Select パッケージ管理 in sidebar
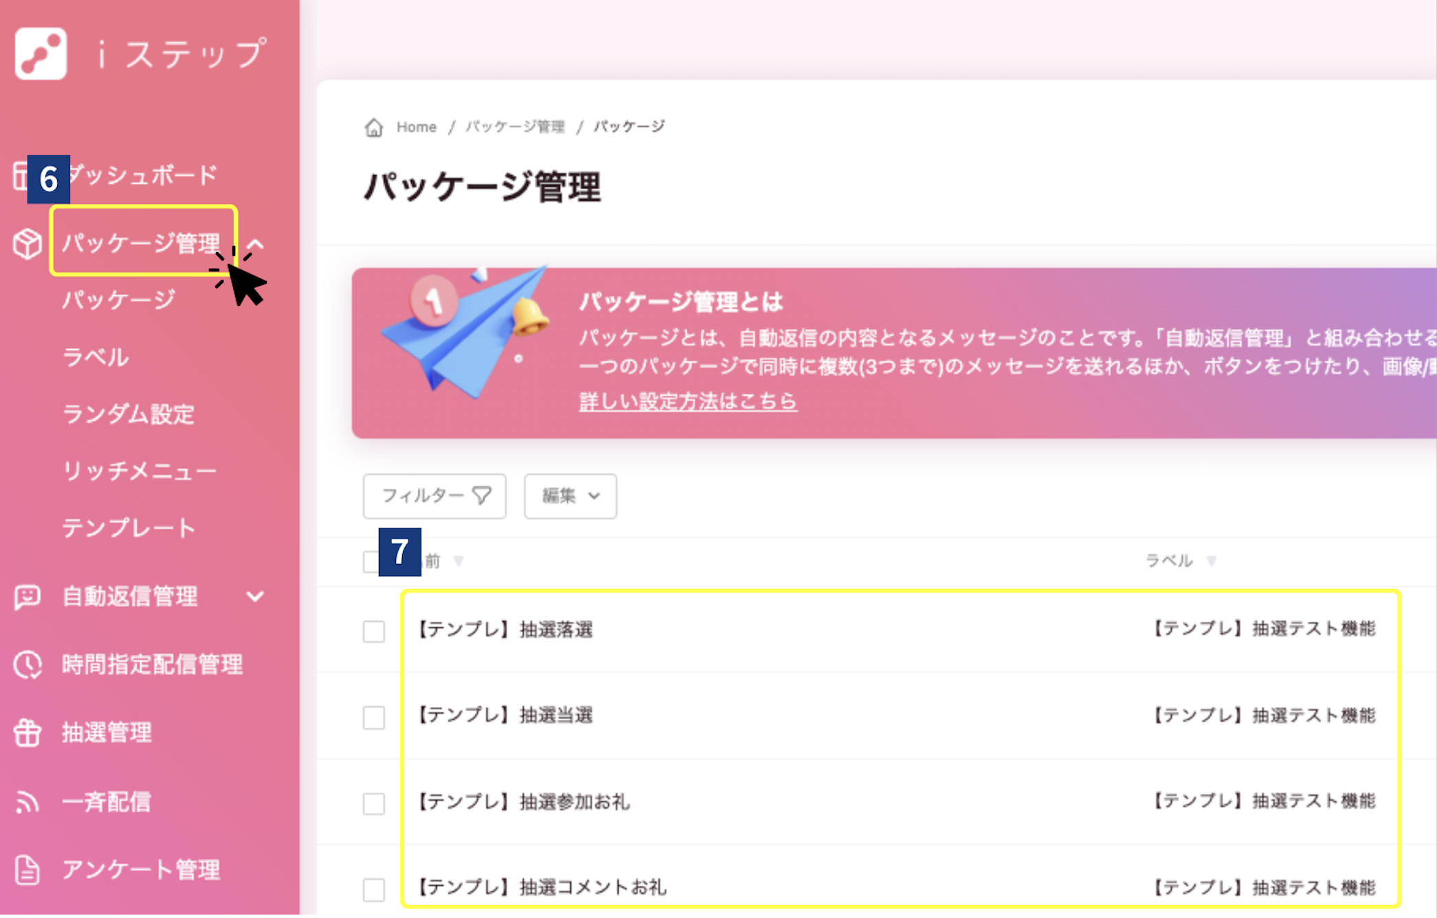The image size is (1437, 918). 141,243
